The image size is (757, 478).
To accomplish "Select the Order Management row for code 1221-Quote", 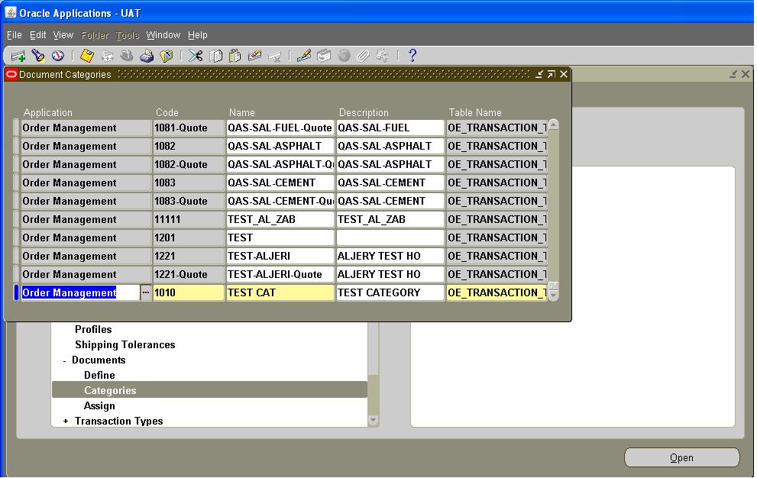I will [x=84, y=274].
